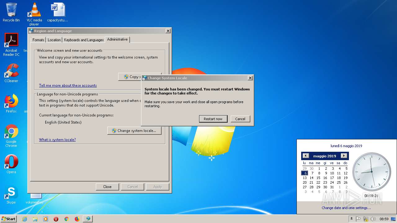This screenshot has width=397, height=223.
Task: Open 'What is system locale?' link
Action: [57, 140]
